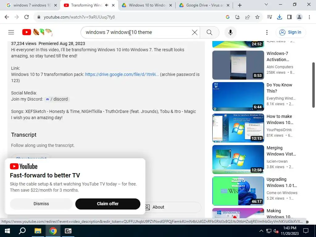Search with voice microphone button
This screenshot has width=316, height=237.
click(230, 32)
